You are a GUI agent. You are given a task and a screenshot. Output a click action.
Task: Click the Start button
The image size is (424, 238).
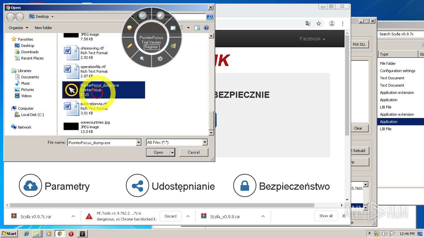9,233
